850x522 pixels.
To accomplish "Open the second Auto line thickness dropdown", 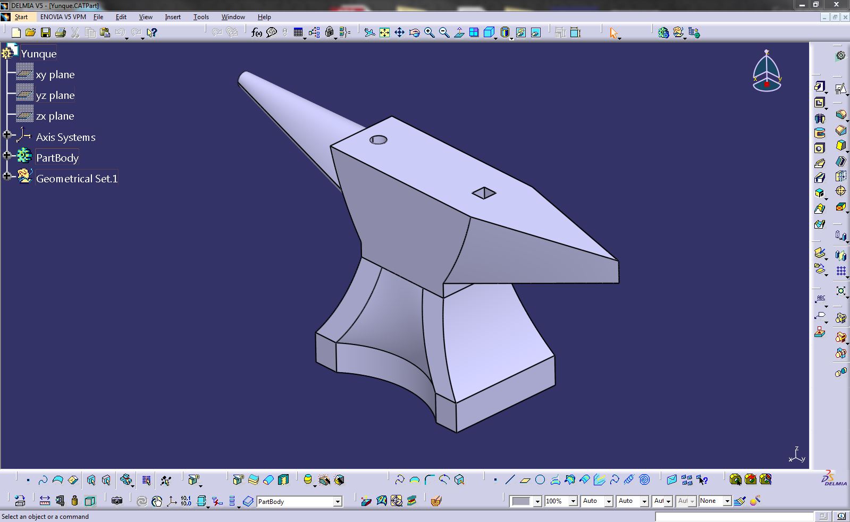I will pos(644,501).
